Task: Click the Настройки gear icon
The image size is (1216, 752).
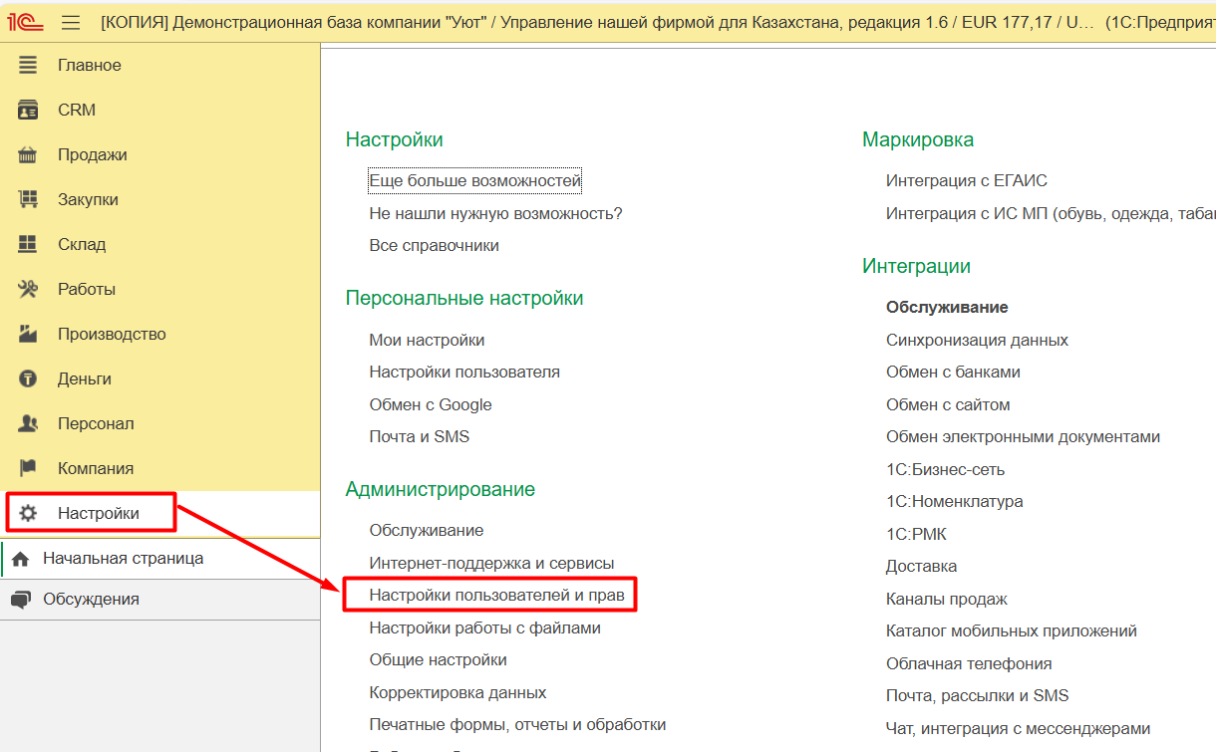Action: 28,514
